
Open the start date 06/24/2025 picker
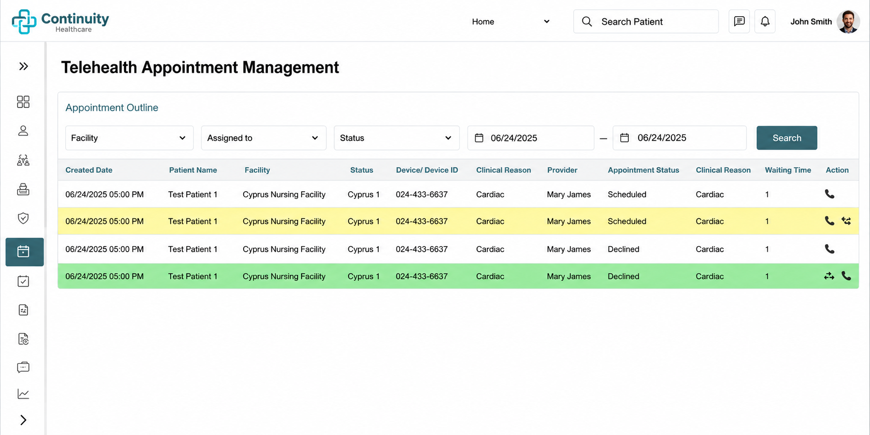[x=531, y=138]
